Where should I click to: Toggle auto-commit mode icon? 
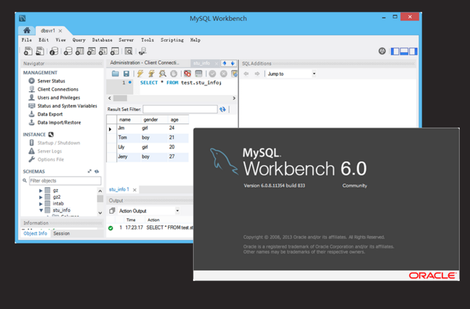(234, 73)
